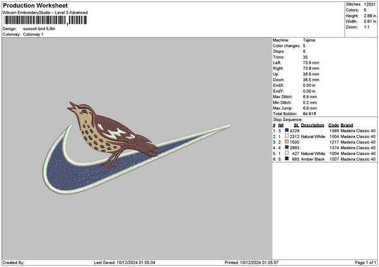Click the 'Last Saved: 10/12/2024 01.05.04' footer text
Screen dimensions: 379x267
click(x=124, y=263)
